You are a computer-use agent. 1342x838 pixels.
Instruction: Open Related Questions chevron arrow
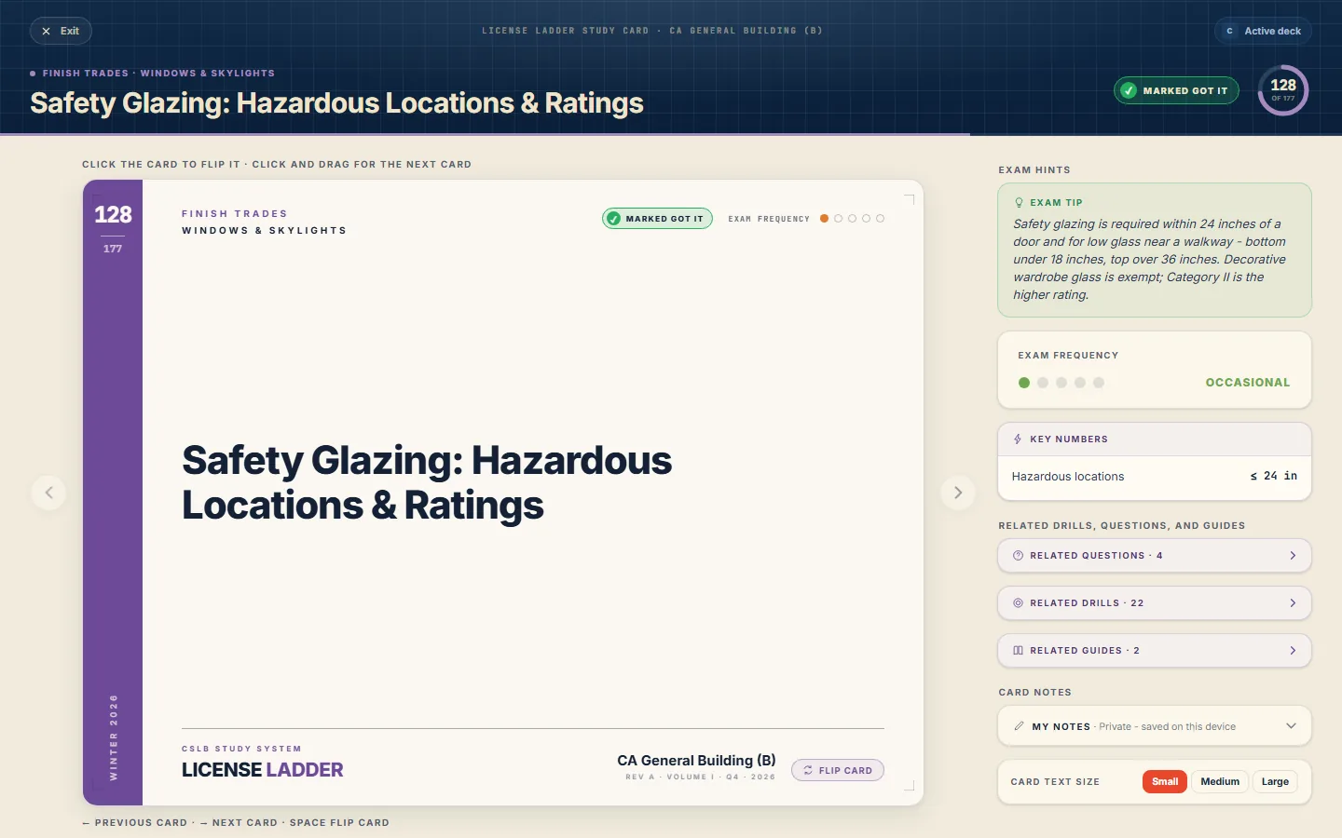[1293, 556]
